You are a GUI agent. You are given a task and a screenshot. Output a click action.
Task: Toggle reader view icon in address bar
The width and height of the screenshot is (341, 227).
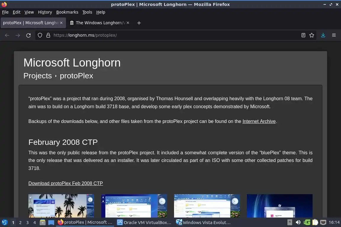click(x=303, y=35)
